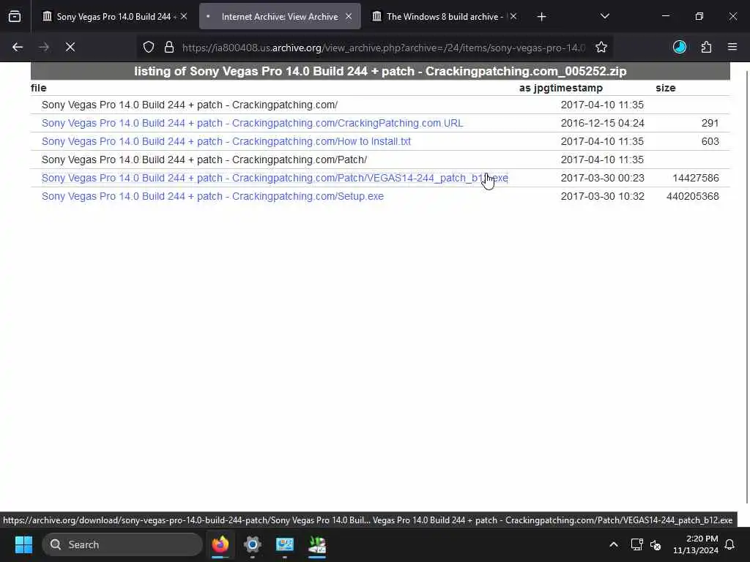
Task: Open Firefox from the taskbar
Action: click(220, 544)
